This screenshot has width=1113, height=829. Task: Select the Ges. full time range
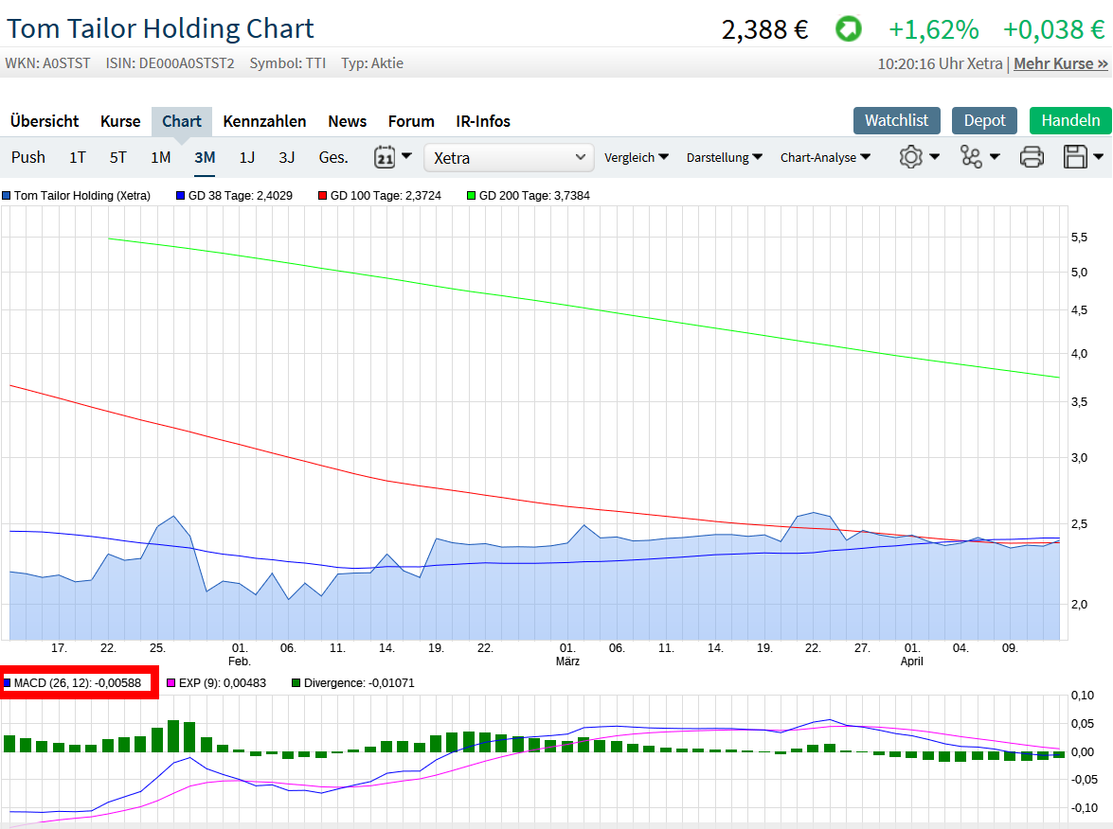333,157
